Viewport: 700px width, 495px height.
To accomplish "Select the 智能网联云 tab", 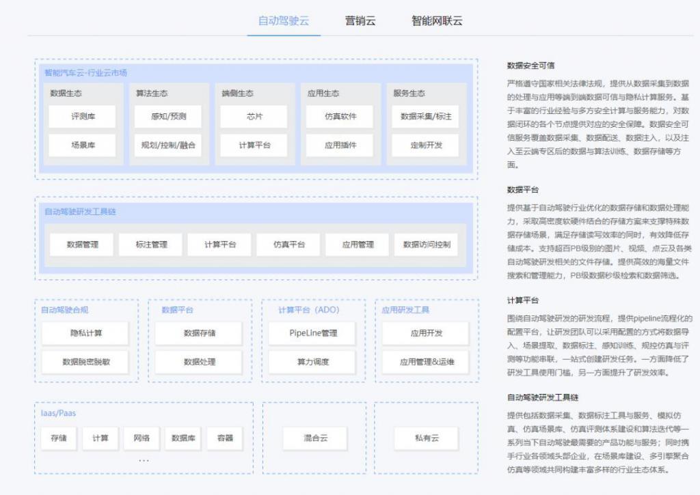I will click(437, 20).
